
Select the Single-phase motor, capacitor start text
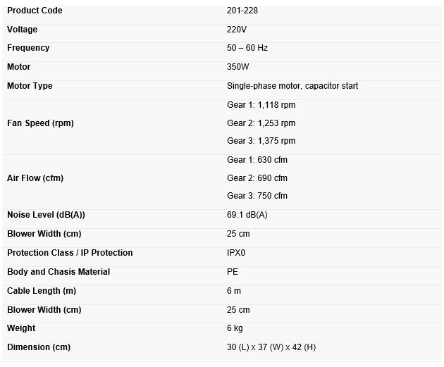292,86
